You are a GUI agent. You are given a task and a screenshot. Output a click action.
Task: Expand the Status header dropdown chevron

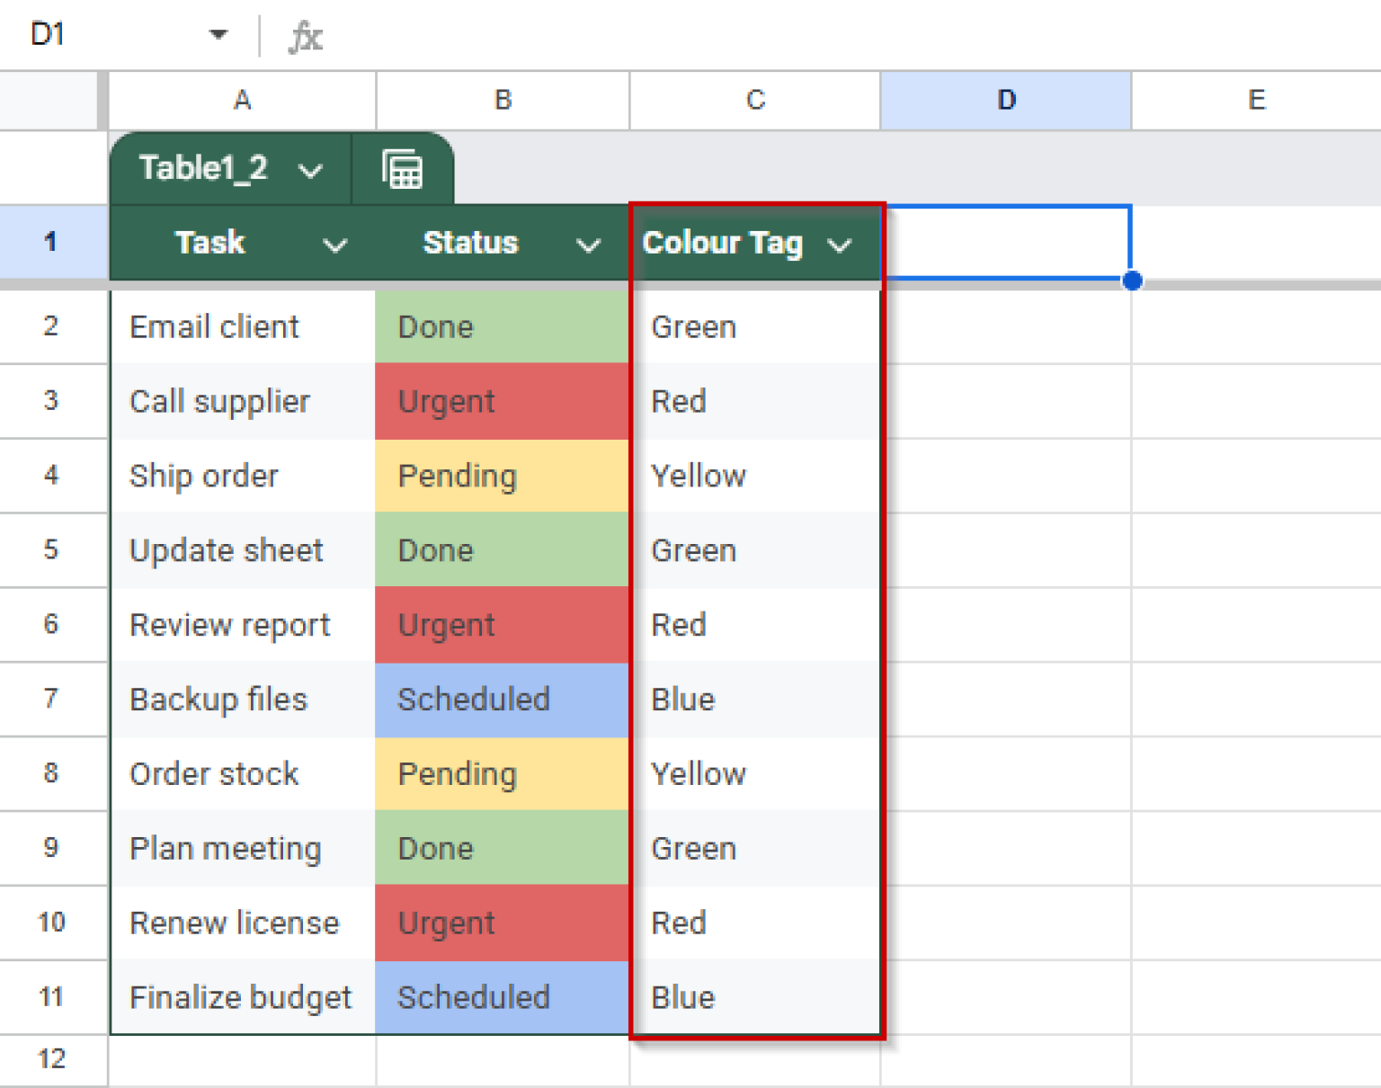(589, 244)
